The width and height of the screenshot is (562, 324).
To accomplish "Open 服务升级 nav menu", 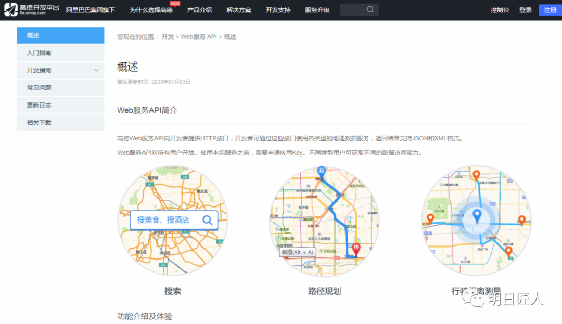I will (317, 10).
